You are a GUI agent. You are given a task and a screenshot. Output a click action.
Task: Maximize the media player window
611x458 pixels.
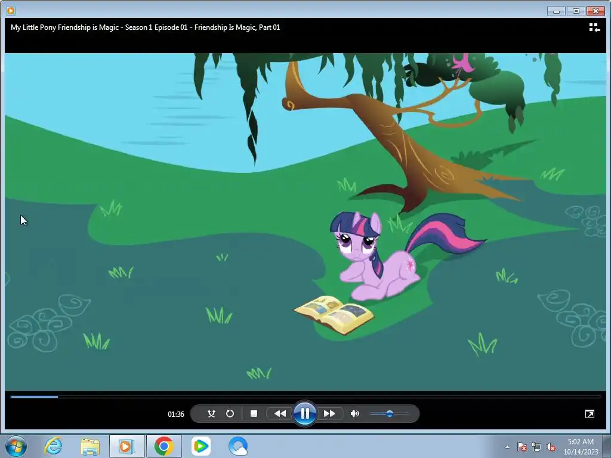tap(576, 11)
